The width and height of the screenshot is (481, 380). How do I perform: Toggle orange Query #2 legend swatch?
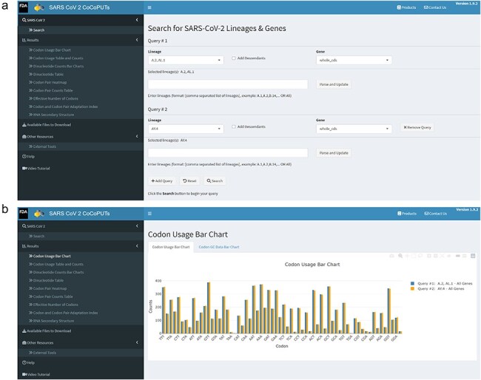click(413, 288)
